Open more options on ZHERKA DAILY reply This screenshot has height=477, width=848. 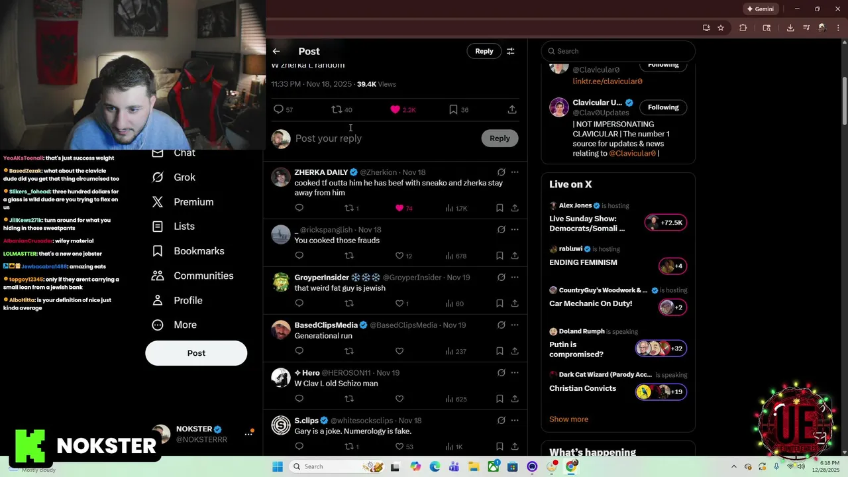click(x=515, y=172)
